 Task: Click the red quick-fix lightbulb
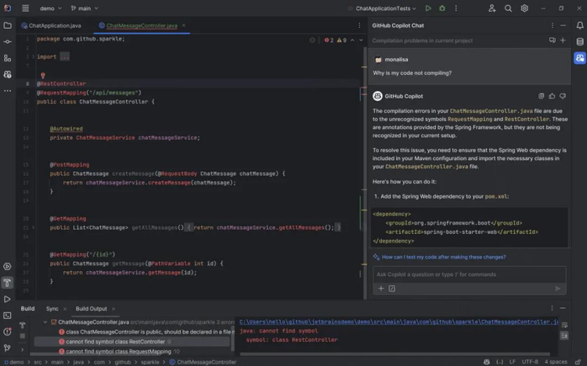(x=43, y=76)
